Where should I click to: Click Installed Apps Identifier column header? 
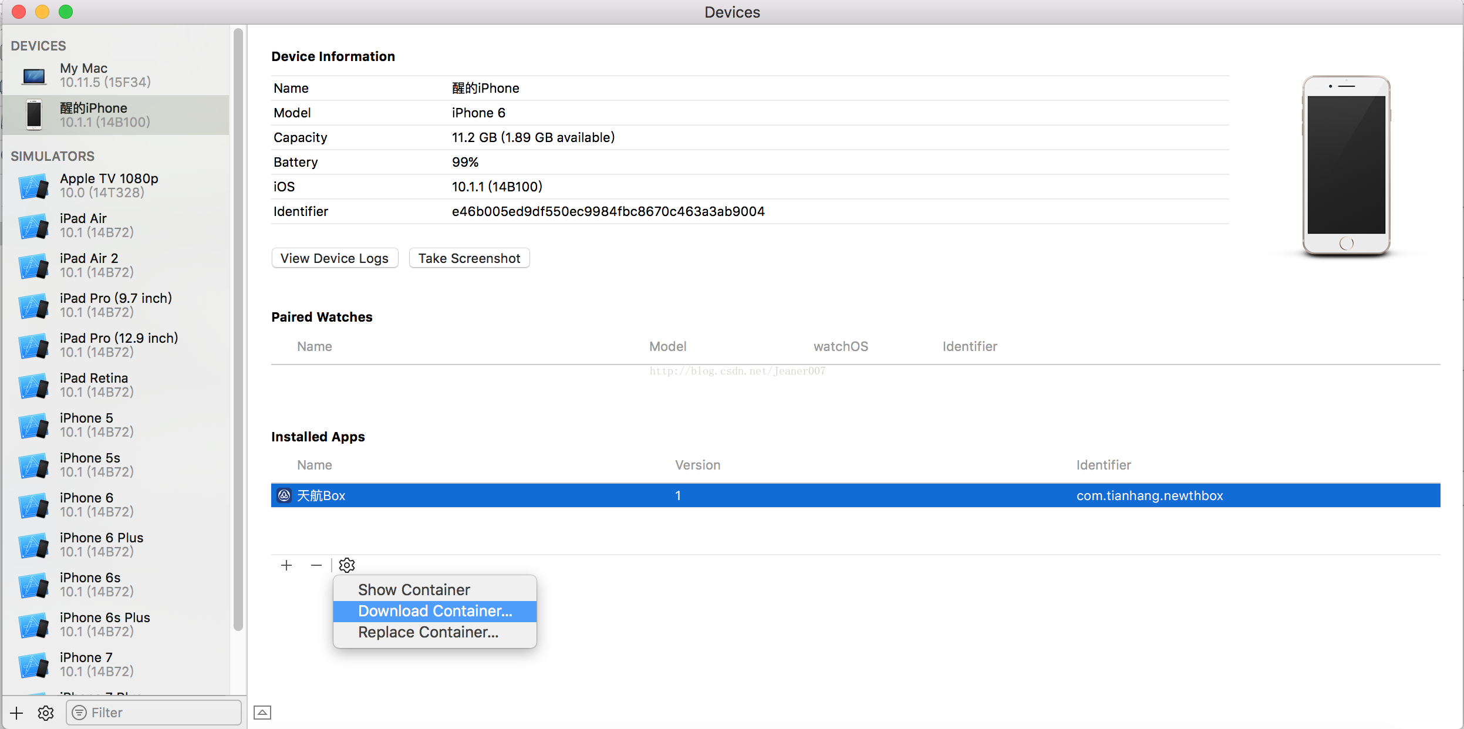click(1103, 465)
